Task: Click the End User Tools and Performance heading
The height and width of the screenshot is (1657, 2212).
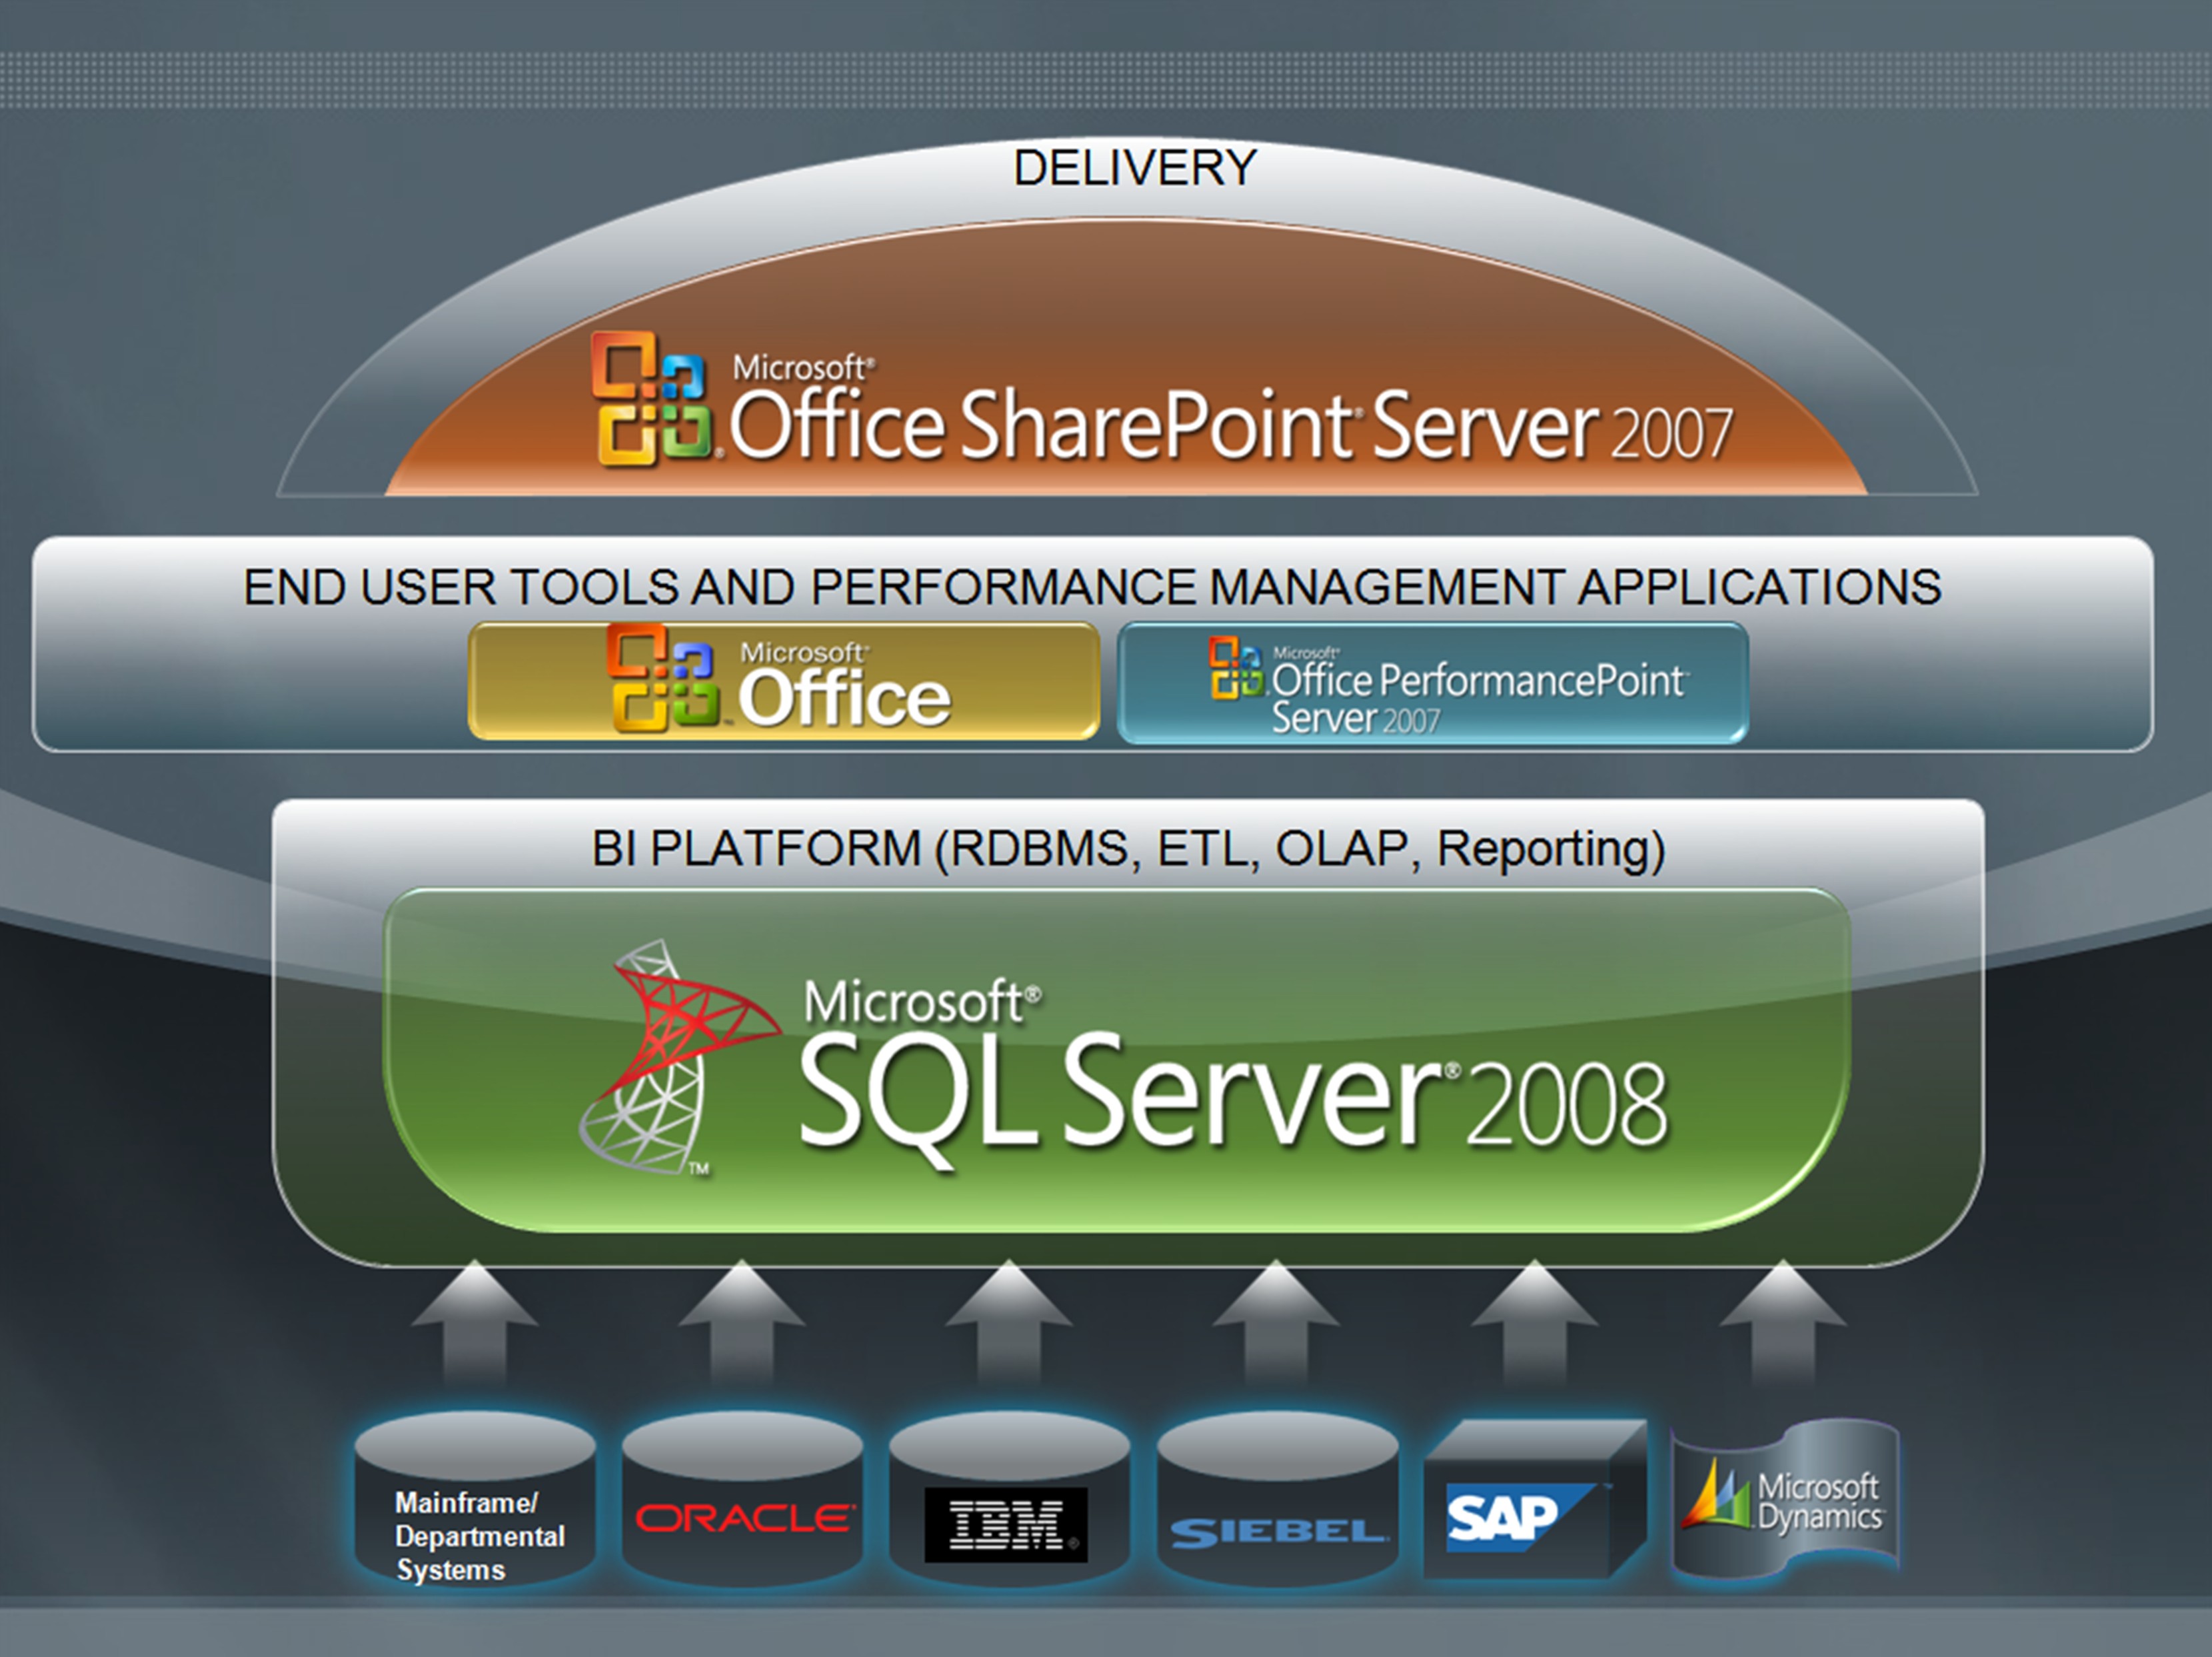Action: [x=1092, y=587]
